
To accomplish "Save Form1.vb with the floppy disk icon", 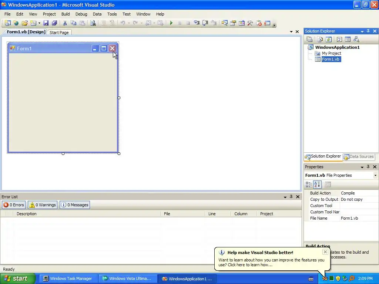I will (46, 23).
